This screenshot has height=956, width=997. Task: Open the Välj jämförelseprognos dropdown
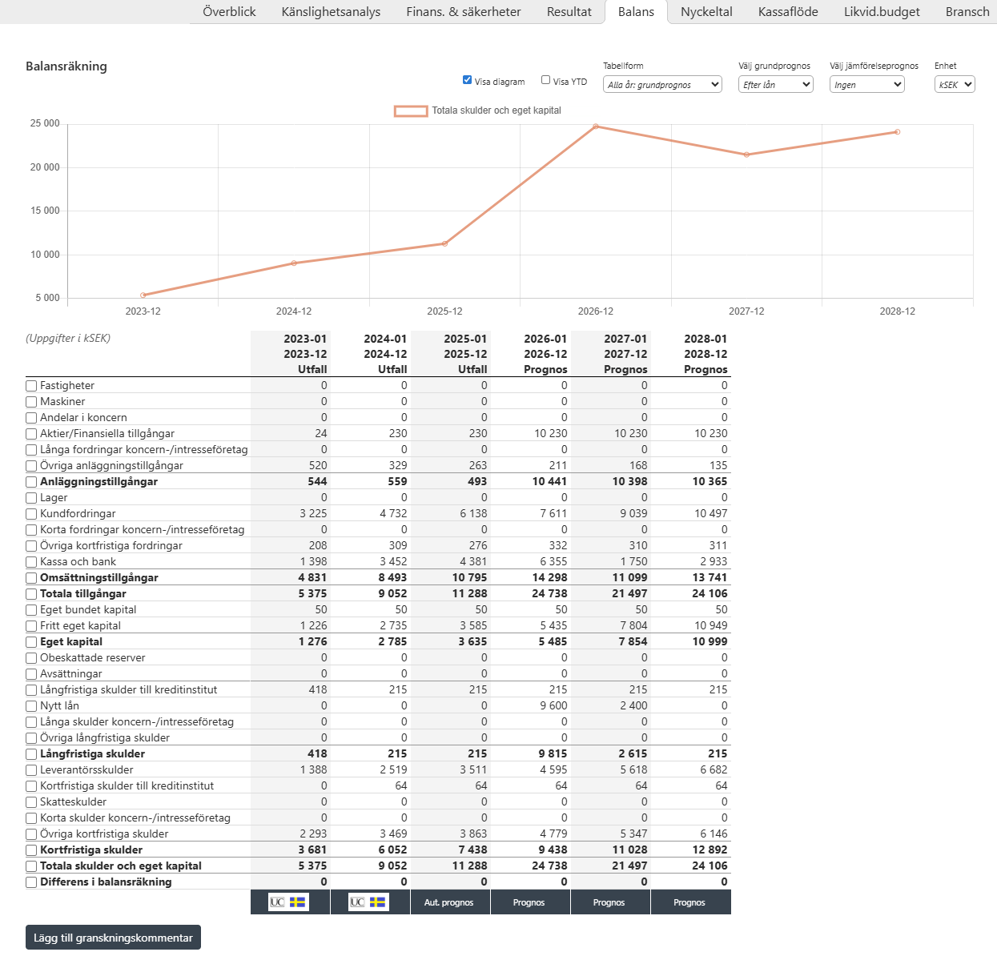pyautogui.click(x=867, y=84)
